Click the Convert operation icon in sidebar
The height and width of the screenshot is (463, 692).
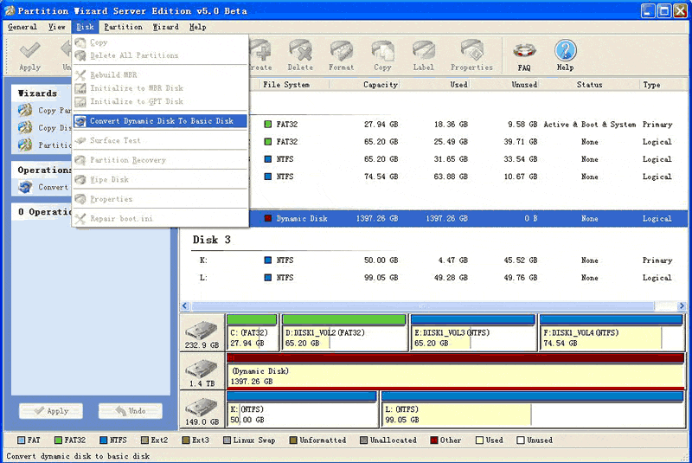[25, 187]
